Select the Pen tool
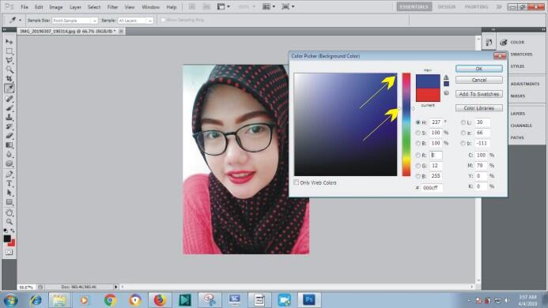Screen dimensions: 548x308 (9, 174)
